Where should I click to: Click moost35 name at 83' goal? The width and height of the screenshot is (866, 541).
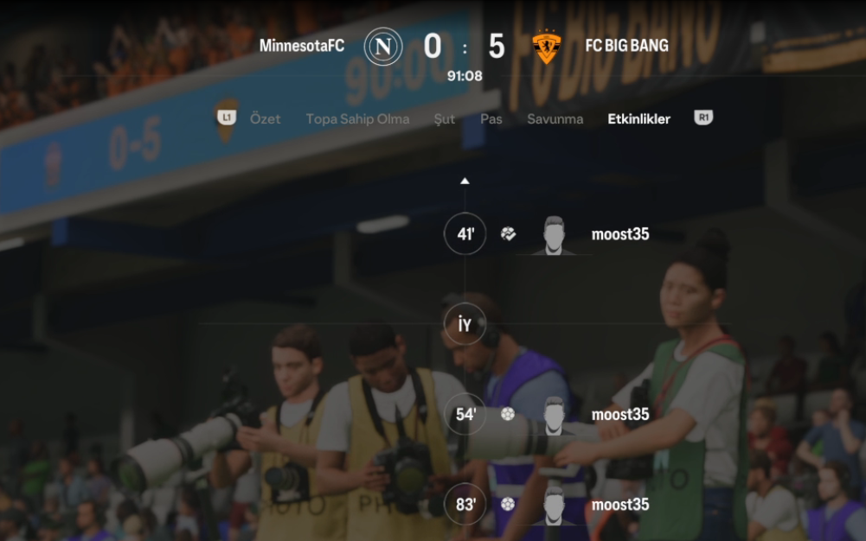[620, 505]
